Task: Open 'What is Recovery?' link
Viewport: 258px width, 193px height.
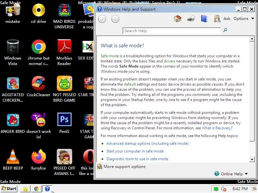Action: click(217, 128)
